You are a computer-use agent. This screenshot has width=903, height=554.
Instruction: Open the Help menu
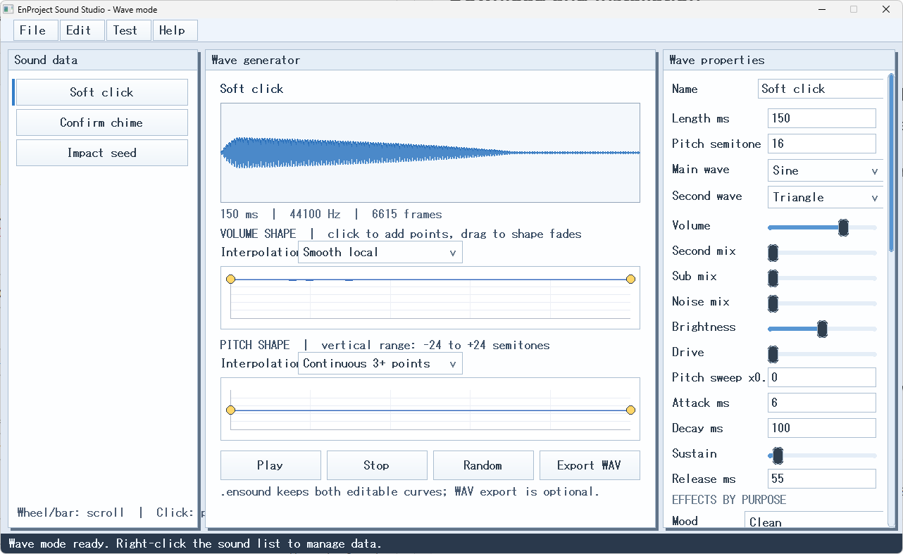175,30
